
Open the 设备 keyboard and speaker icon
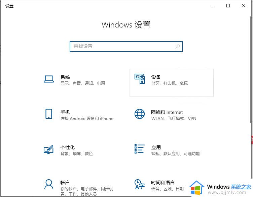pyautogui.click(x=140, y=79)
